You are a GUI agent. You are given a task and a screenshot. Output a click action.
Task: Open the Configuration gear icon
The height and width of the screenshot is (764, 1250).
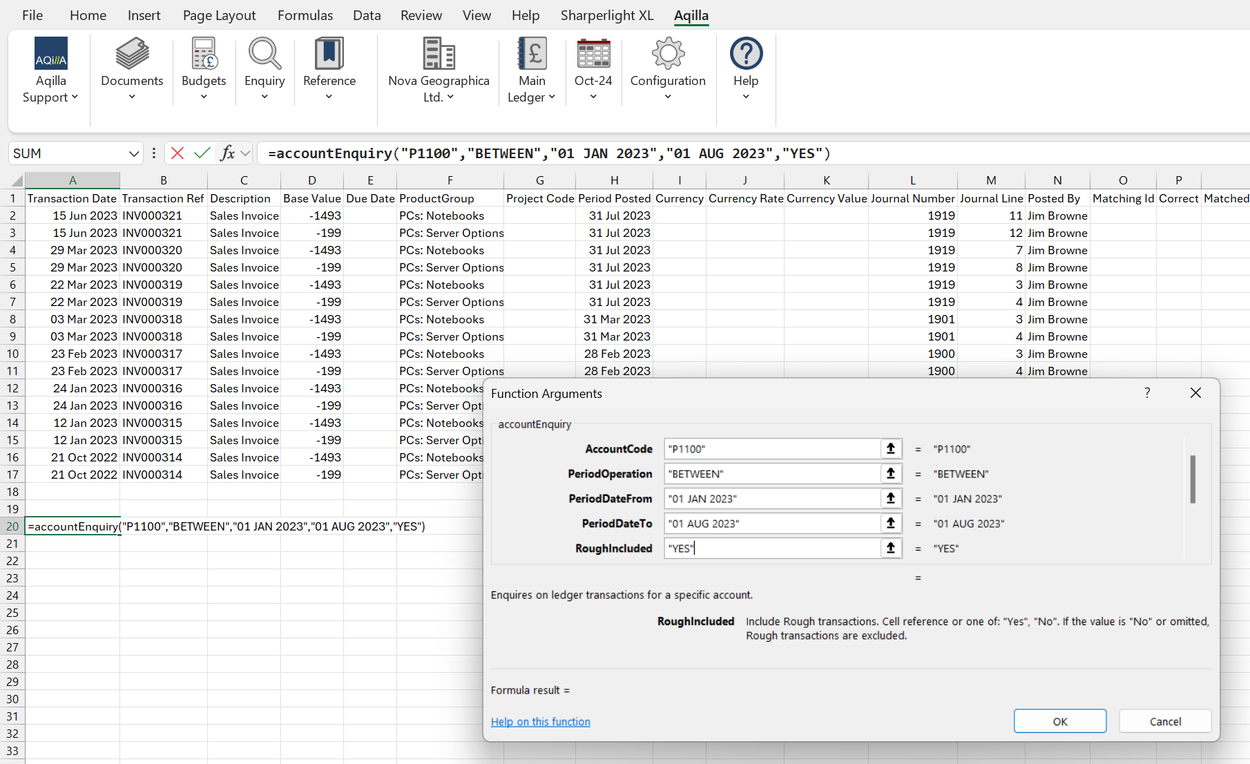pos(668,54)
